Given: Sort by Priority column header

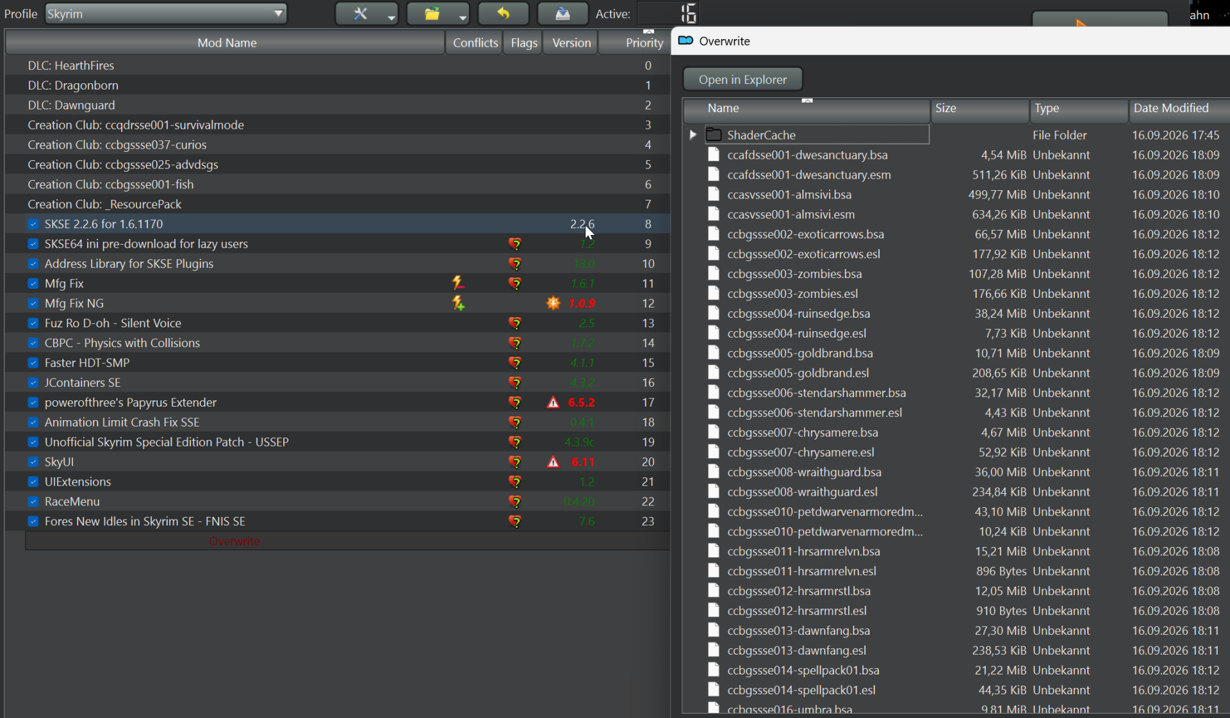Looking at the screenshot, I should click(635, 42).
